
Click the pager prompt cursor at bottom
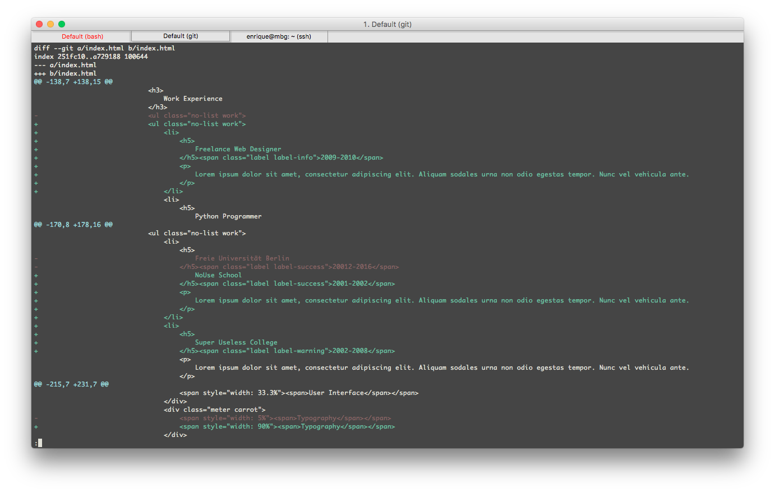40,443
